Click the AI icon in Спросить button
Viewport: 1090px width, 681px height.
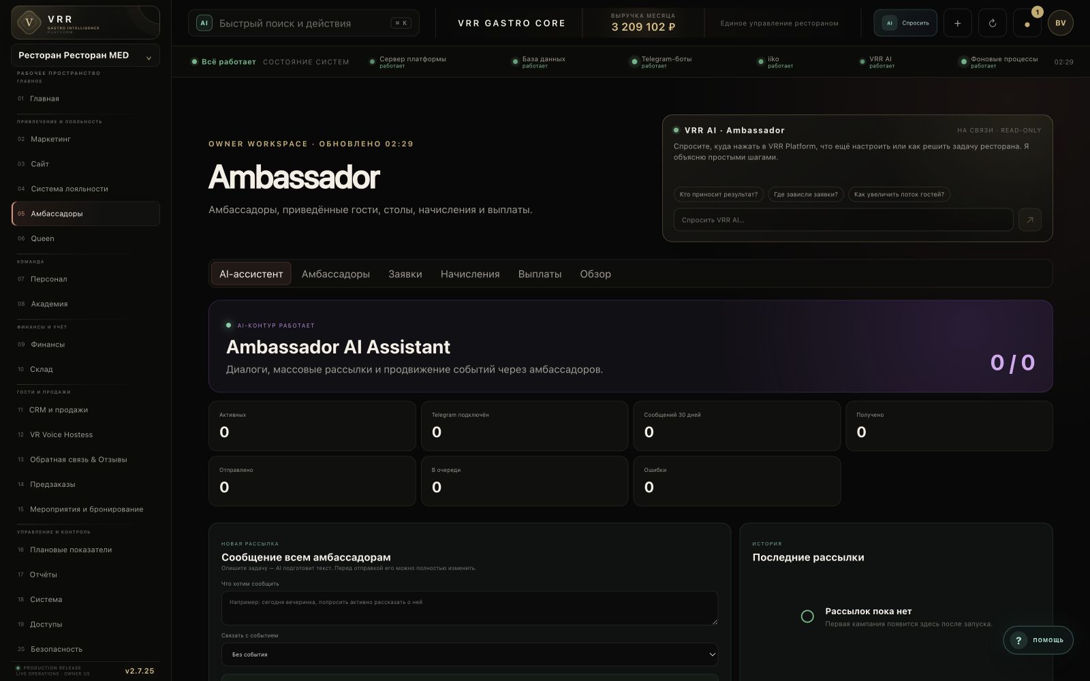point(889,23)
